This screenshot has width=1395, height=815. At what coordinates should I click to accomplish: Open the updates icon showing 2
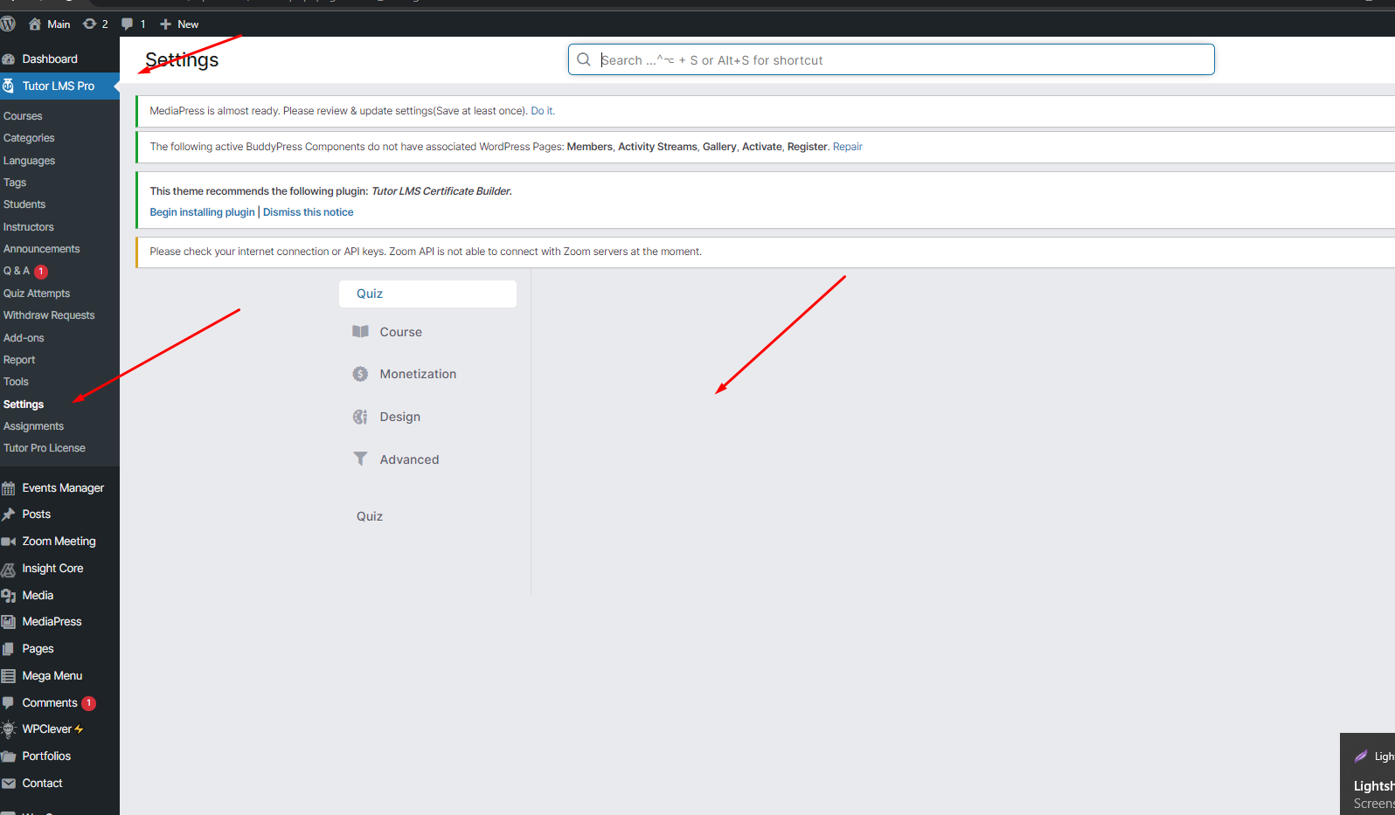[89, 24]
